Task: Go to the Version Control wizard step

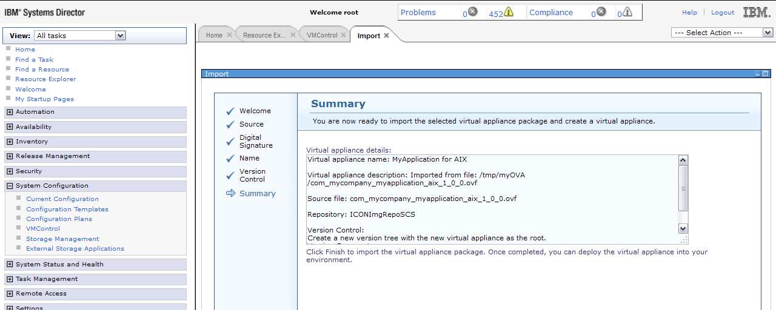Action: tap(252, 175)
